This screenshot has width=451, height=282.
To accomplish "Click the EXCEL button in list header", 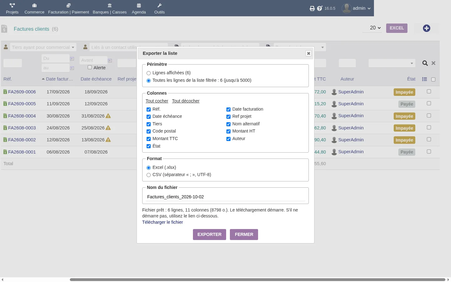I will click(397, 28).
